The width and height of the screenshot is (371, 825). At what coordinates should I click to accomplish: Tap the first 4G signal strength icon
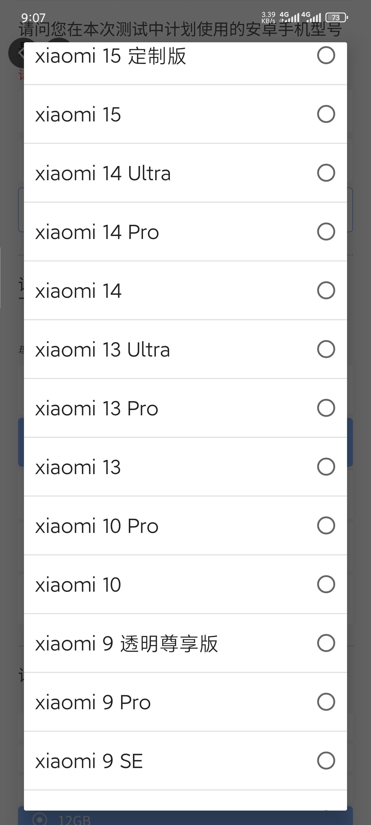[290, 17]
